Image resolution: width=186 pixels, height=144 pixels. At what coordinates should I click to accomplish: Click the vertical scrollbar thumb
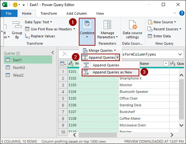[181, 99]
